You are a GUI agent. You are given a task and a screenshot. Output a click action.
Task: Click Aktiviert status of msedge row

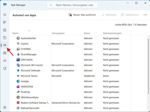click(88, 81)
